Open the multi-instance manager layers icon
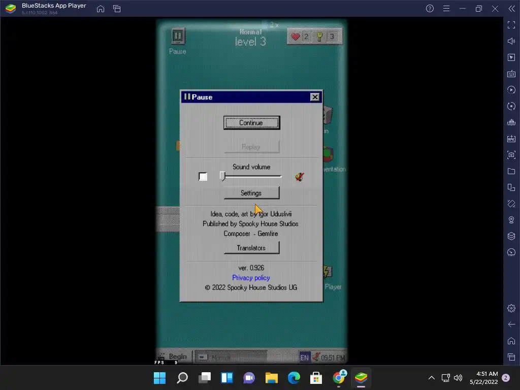Image resolution: width=520 pixels, height=390 pixels. pos(511,236)
